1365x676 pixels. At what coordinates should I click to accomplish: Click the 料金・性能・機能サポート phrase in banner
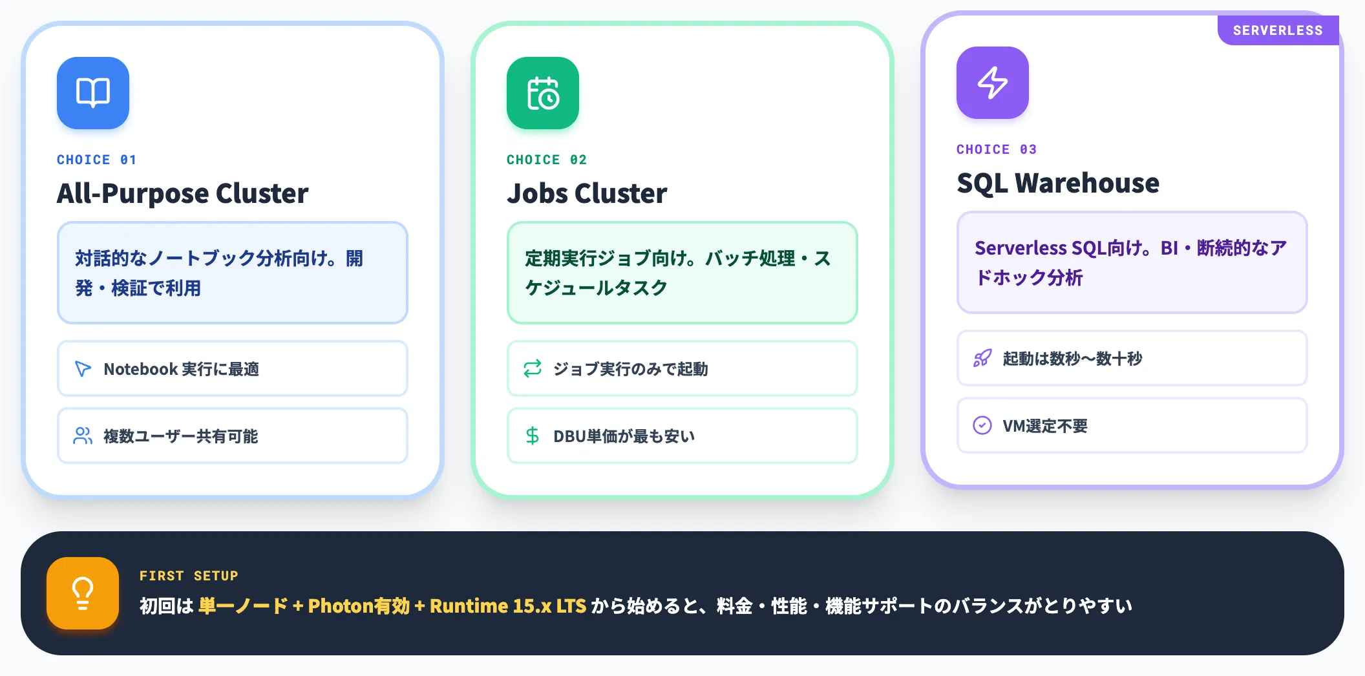coord(824,606)
